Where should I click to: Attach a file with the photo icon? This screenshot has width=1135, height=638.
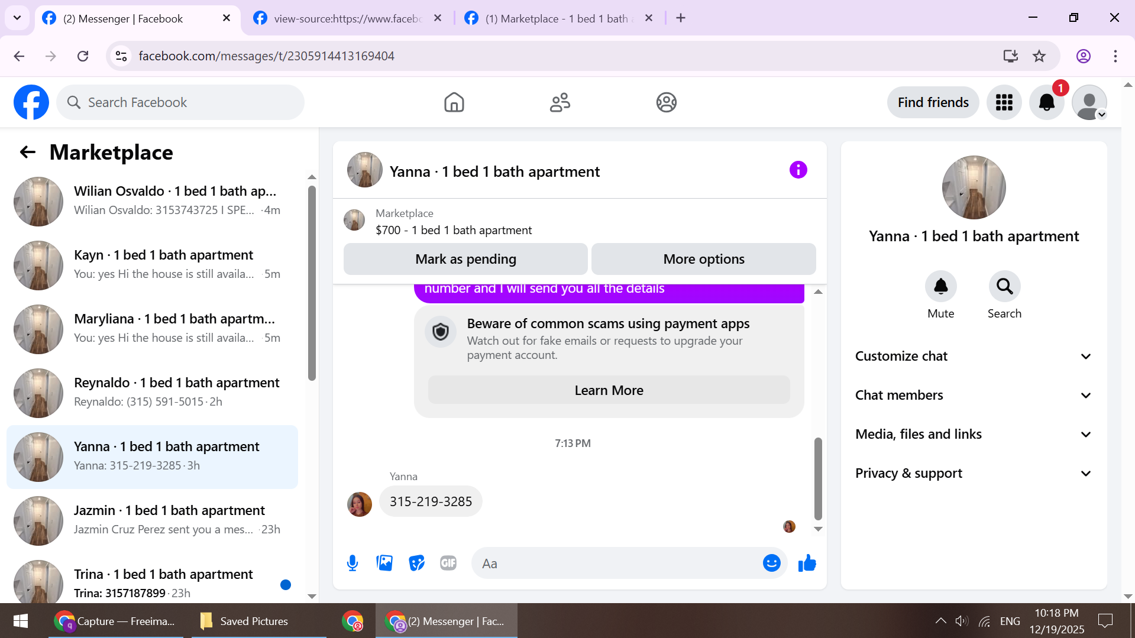coord(384,563)
